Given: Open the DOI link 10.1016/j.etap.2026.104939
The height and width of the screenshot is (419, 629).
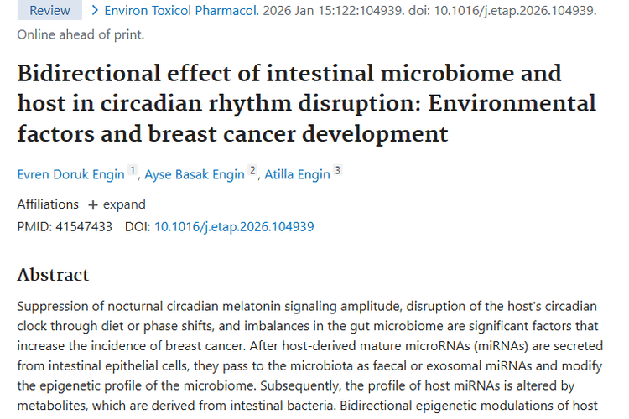Looking at the screenshot, I should (234, 226).
